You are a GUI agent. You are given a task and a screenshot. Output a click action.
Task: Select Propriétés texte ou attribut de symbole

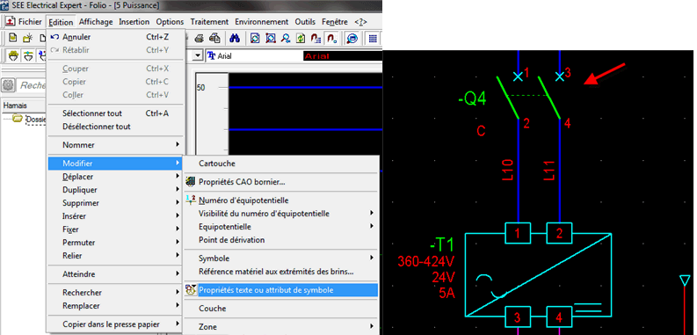pyautogui.click(x=281, y=290)
